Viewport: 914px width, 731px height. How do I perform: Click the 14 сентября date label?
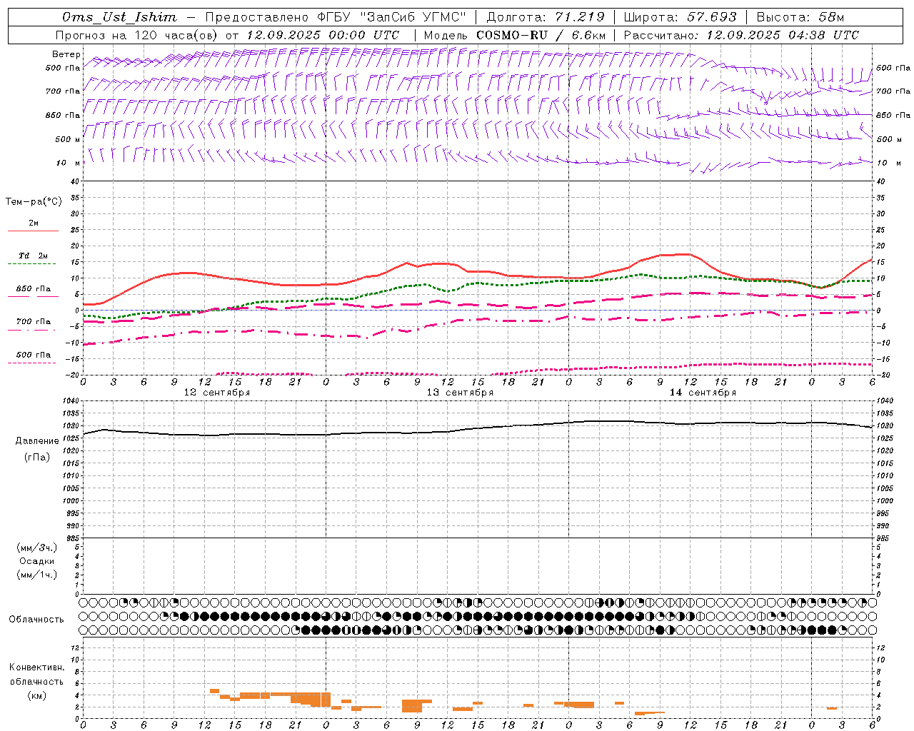coord(703,392)
